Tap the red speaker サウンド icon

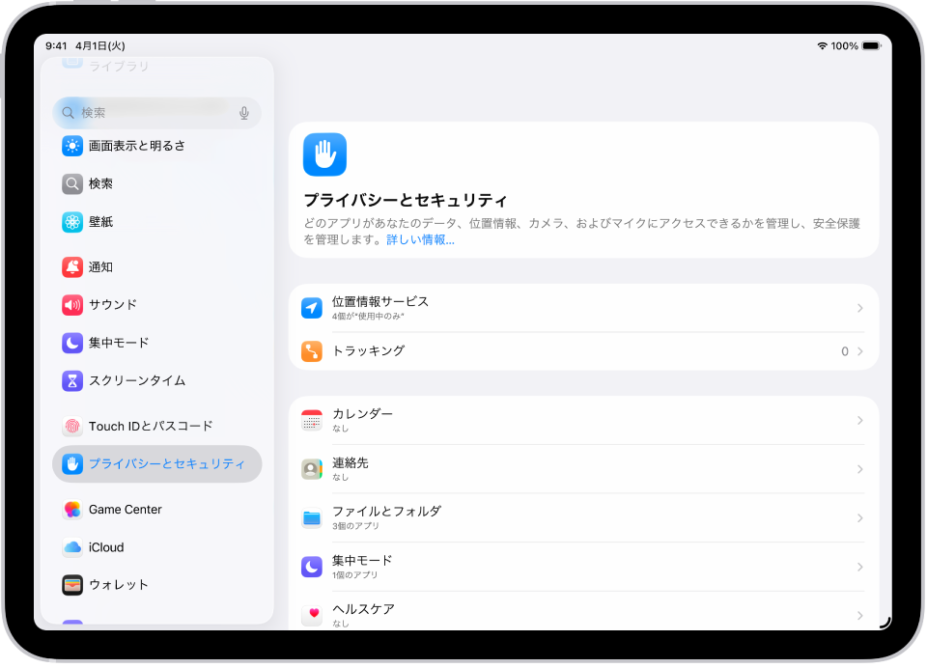pos(71,305)
